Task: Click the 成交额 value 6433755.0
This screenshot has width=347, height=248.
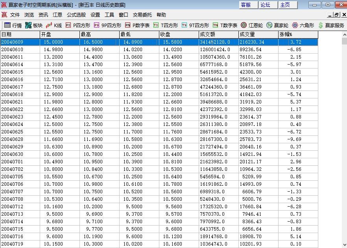Action: point(212,229)
